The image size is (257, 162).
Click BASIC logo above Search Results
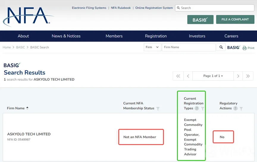click(12, 65)
